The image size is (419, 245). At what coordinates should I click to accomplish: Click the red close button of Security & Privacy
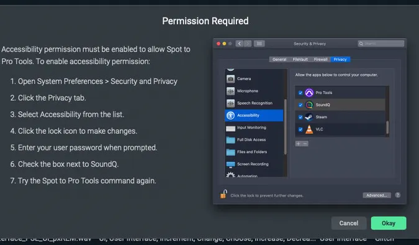click(x=219, y=44)
